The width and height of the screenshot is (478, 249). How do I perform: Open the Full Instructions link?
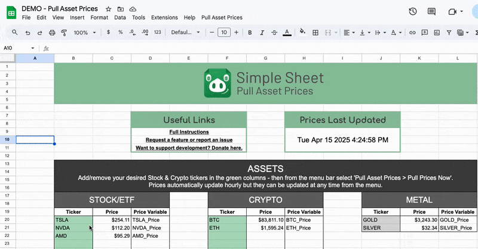coord(189,132)
